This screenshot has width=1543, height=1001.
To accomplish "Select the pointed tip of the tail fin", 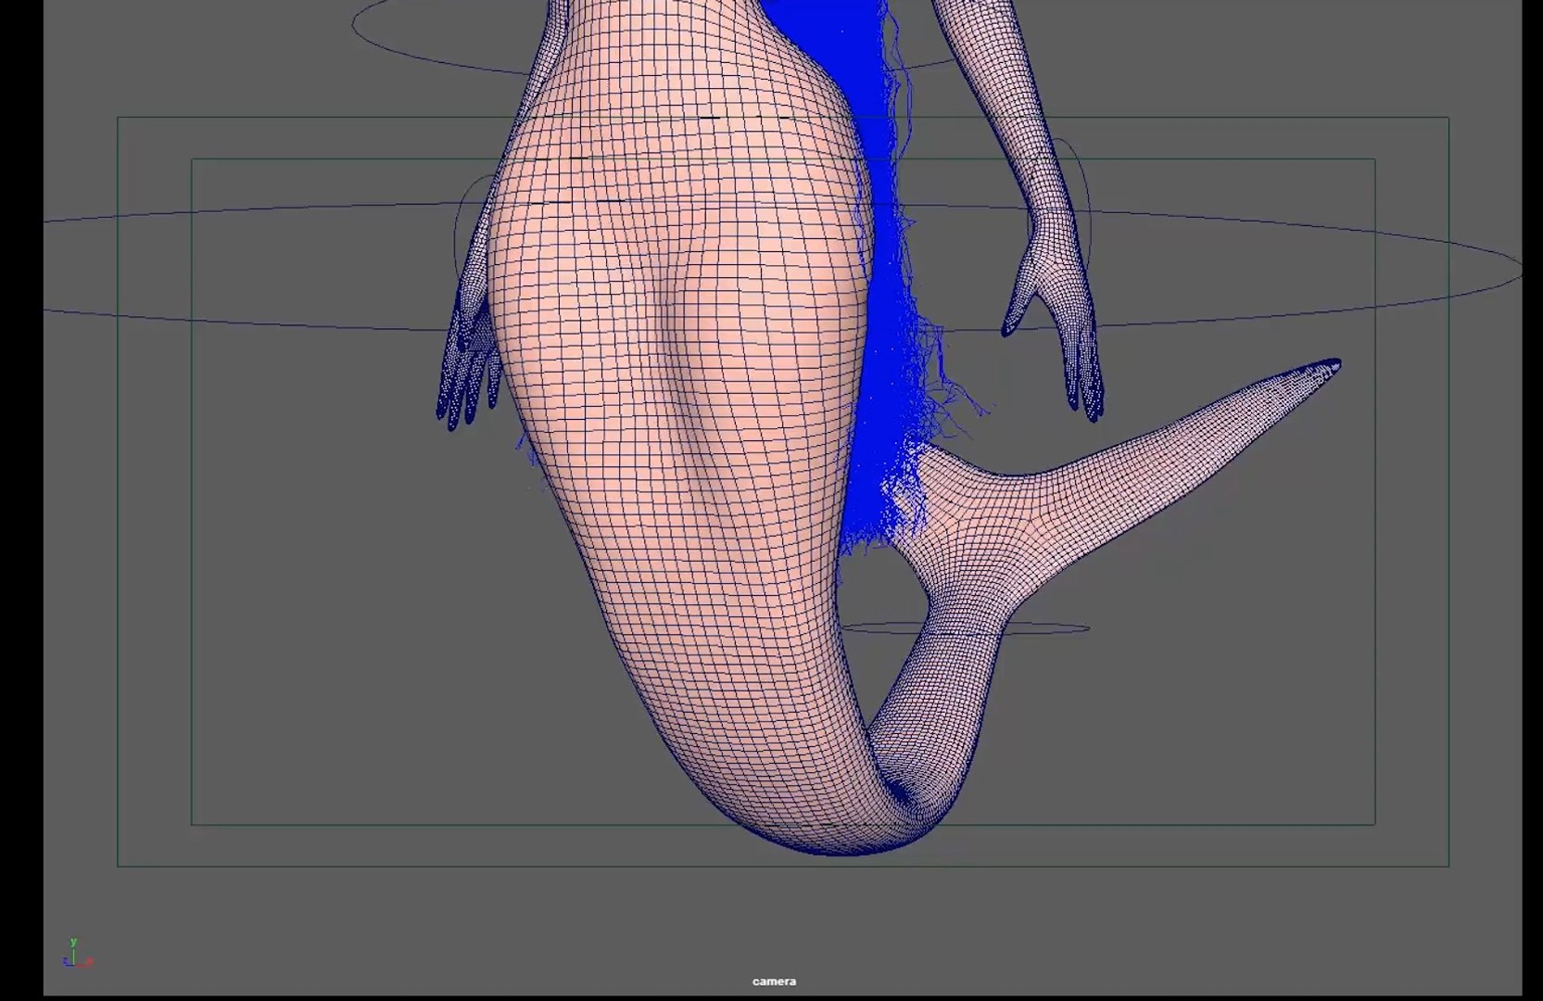I will tap(1331, 366).
